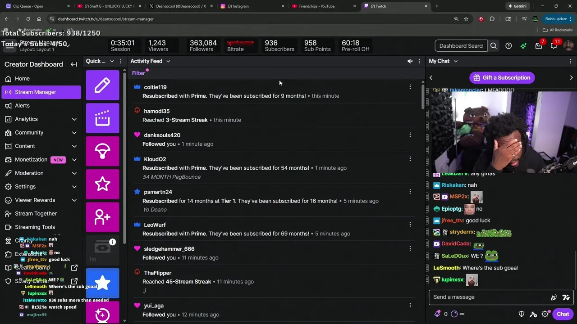Open options for LeoWurf resub event
Image resolution: width=577 pixels, height=324 pixels.
(410, 225)
